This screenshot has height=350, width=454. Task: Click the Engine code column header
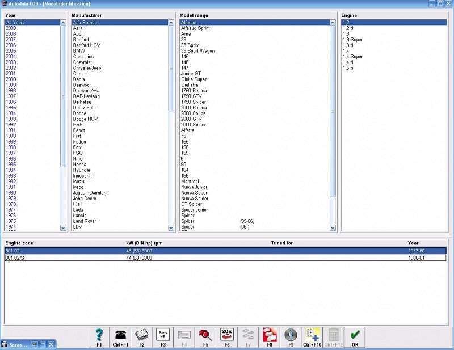point(19,243)
